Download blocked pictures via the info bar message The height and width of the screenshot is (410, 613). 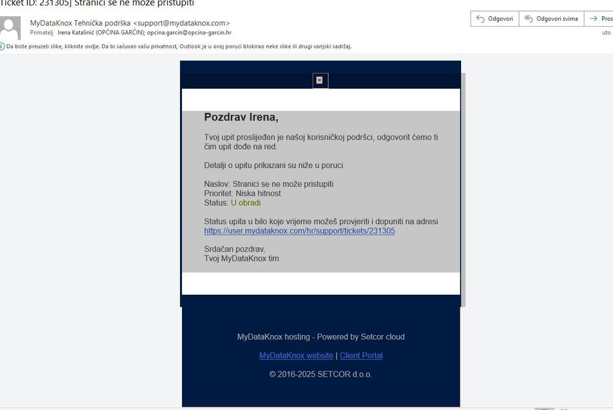click(x=179, y=46)
